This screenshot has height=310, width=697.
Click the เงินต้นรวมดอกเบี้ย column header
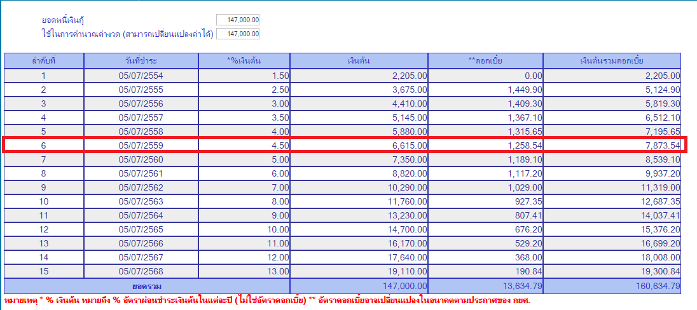(x=612, y=61)
